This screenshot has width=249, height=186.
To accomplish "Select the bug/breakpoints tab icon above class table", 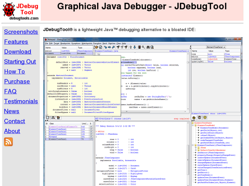I will coord(59,118).
